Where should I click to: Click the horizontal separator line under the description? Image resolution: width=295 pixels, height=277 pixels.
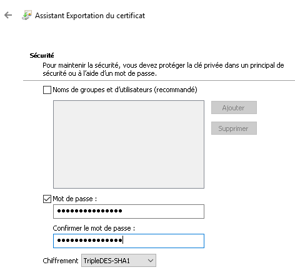[x=159, y=80]
